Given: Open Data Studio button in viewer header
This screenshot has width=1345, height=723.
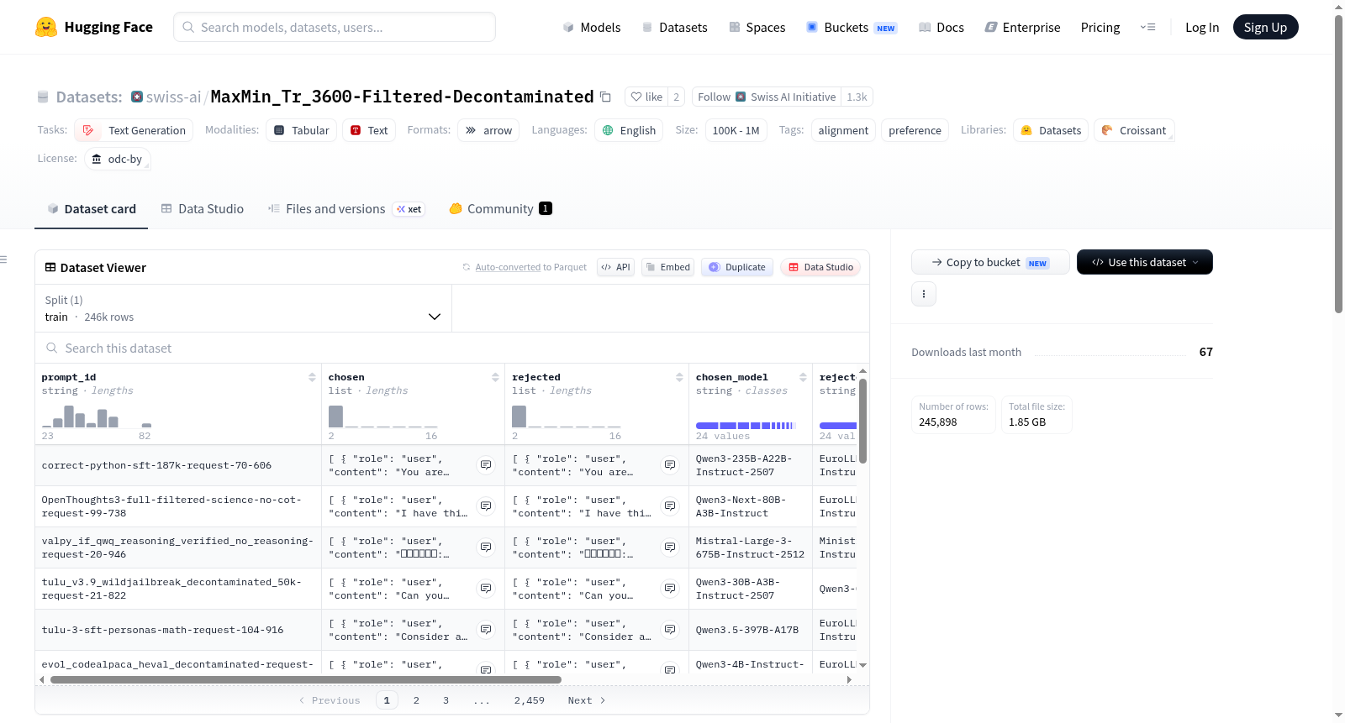Looking at the screenshot, I should click(820, 267).
